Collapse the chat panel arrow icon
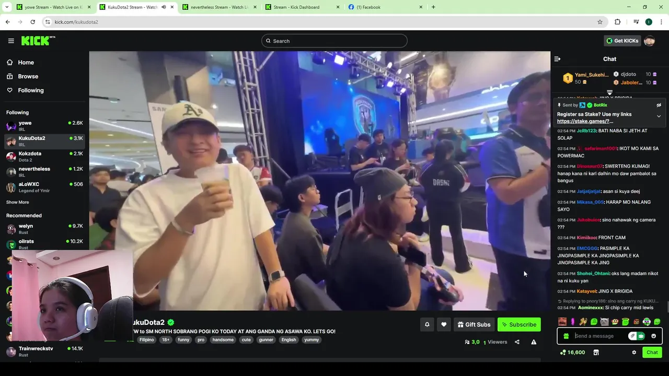This screenshot has width=669, height=376. pos(557,59)
